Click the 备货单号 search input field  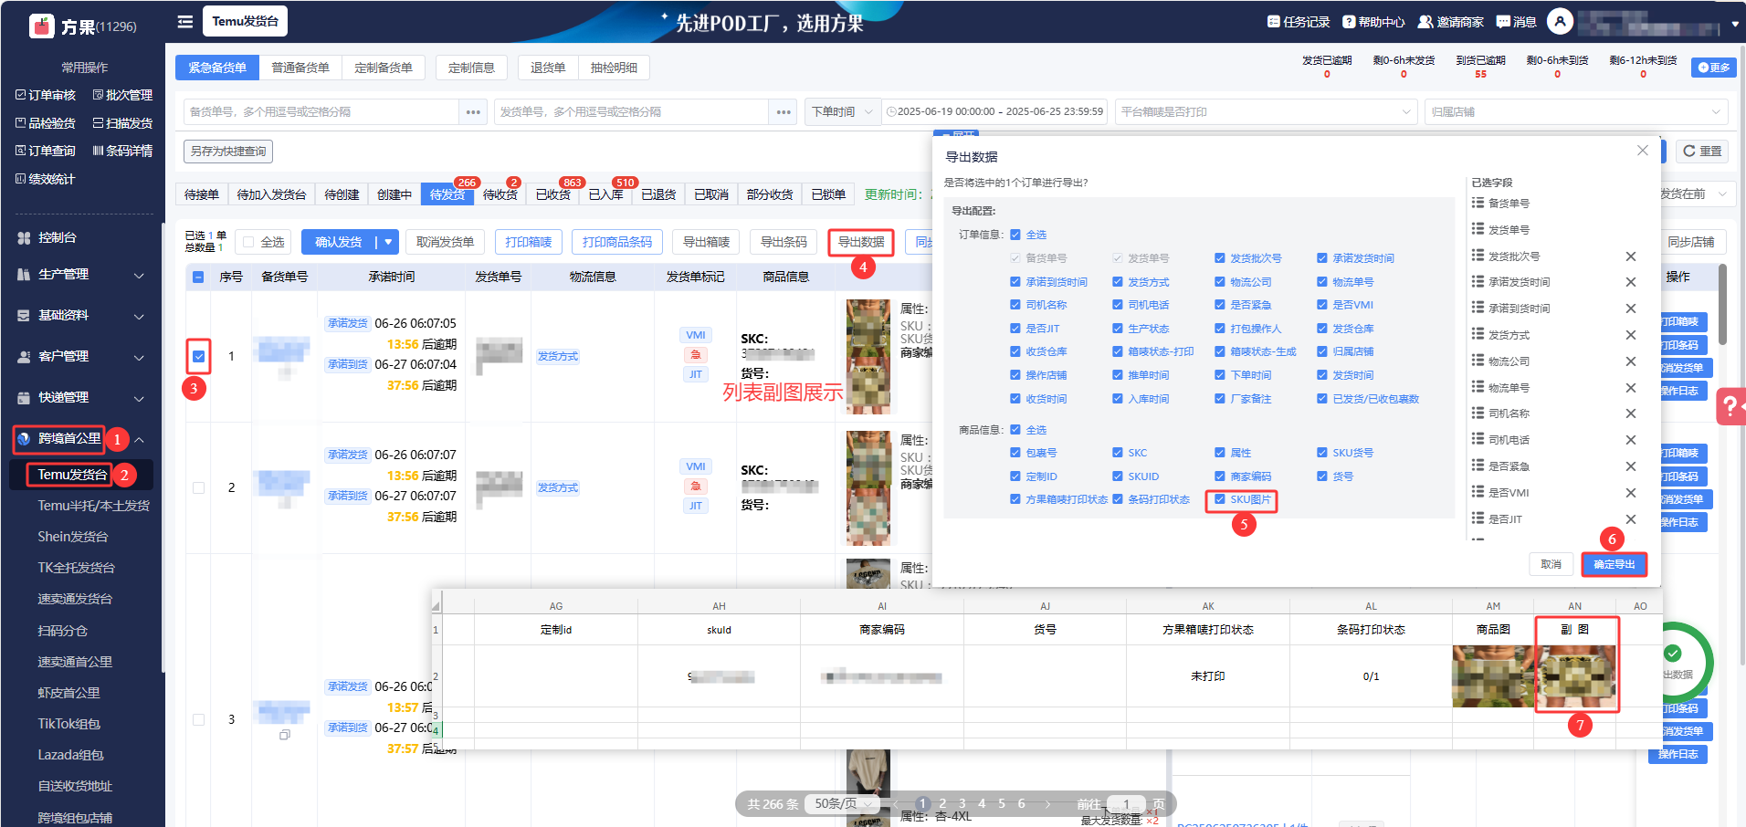point(320,112)
